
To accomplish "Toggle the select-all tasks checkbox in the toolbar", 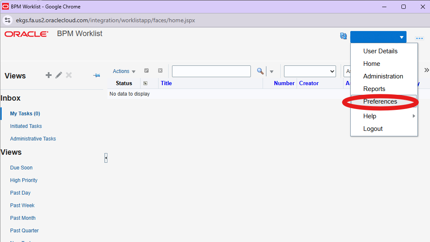I will click(x=146, y=70).
